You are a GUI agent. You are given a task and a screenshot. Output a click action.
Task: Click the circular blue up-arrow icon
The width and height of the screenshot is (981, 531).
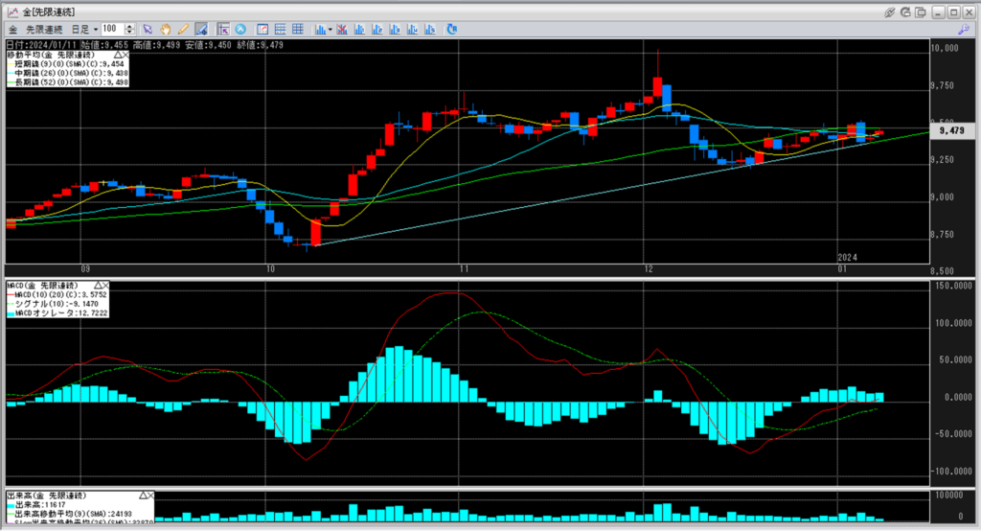(x=240, y=29)
